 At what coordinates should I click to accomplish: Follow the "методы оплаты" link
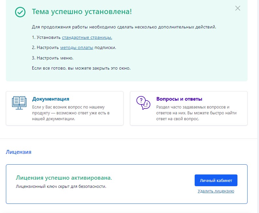click(x=77, y=48)
